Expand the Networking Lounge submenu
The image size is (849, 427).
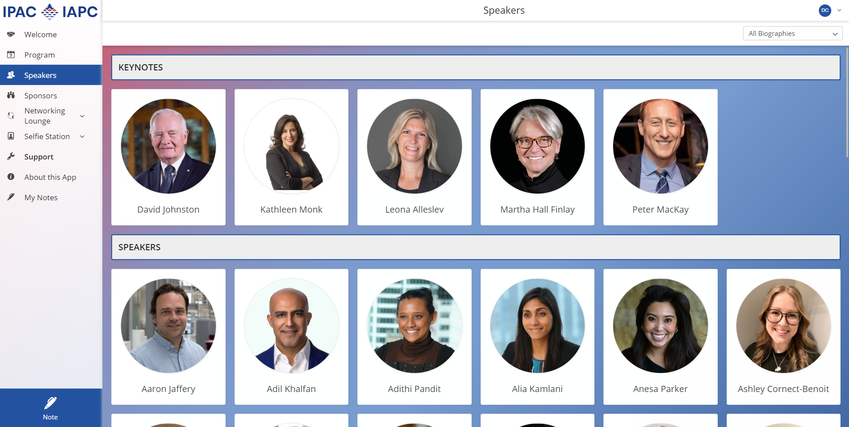[82, 116]
